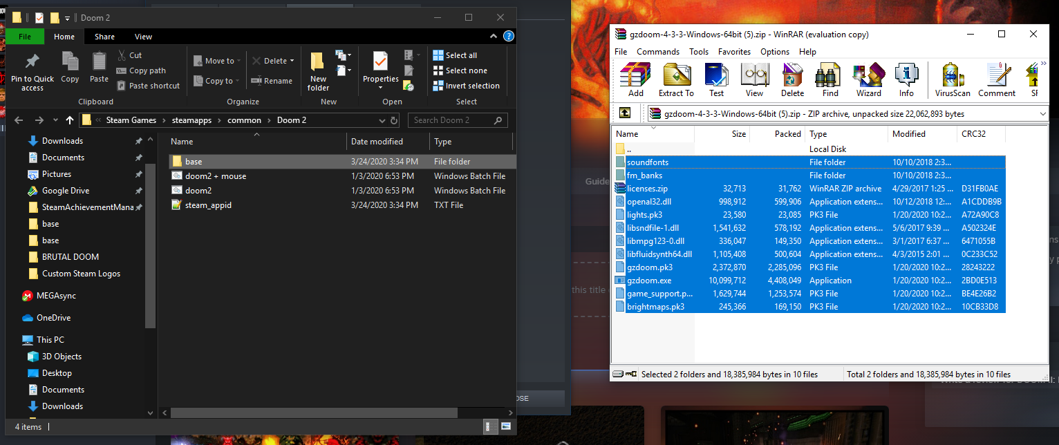Expand Explorer address bar history chevron

(x=381, y=120)
